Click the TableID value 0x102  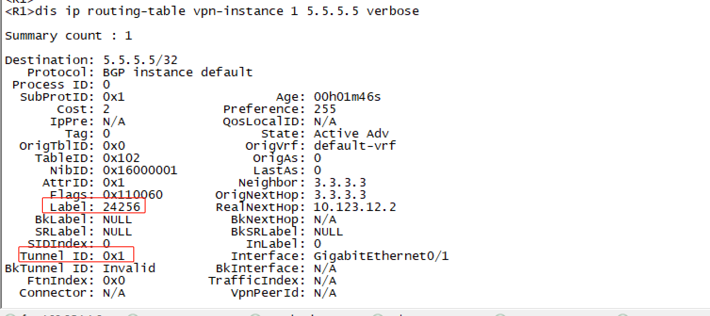pyautogui.click(x=121, y=158)
